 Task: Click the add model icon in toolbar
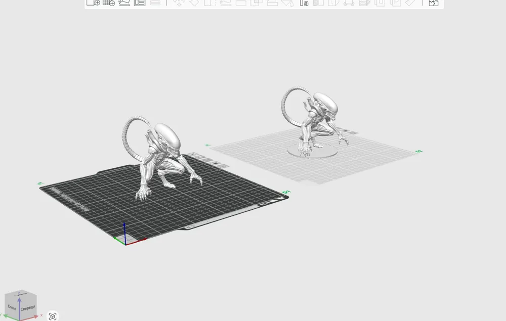point(93,3)
